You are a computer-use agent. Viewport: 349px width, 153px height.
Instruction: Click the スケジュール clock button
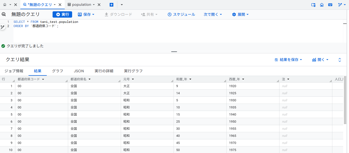181,14
